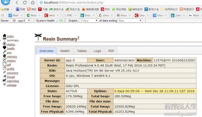This screenshot has width=202, height=117.
Task: Click the Resin Professional 4.0.48 version text
Action: (x=115, y=66)
